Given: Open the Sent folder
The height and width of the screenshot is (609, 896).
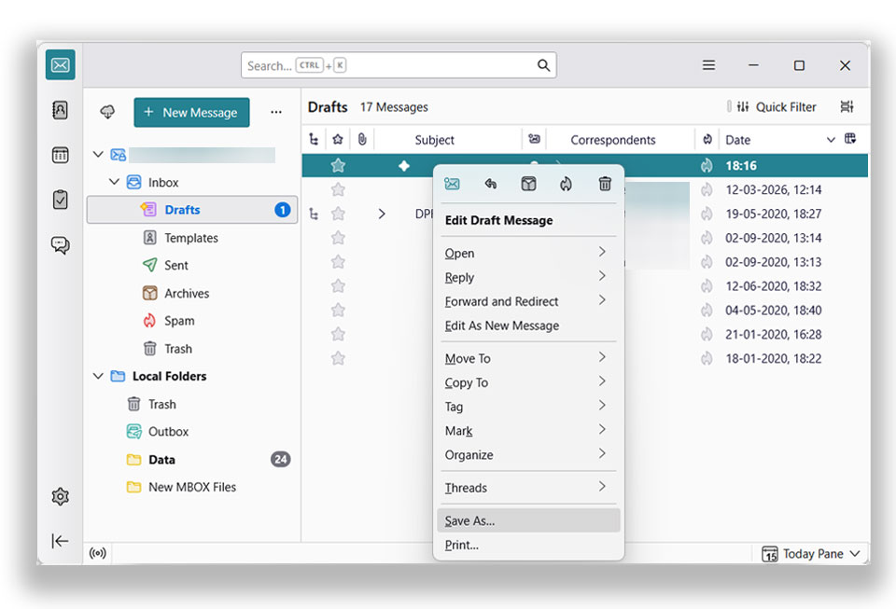Looking at the screenshot, I should pos(192,266).
